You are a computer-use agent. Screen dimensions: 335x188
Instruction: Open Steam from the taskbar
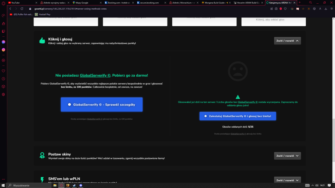click(x=74, y=185)
